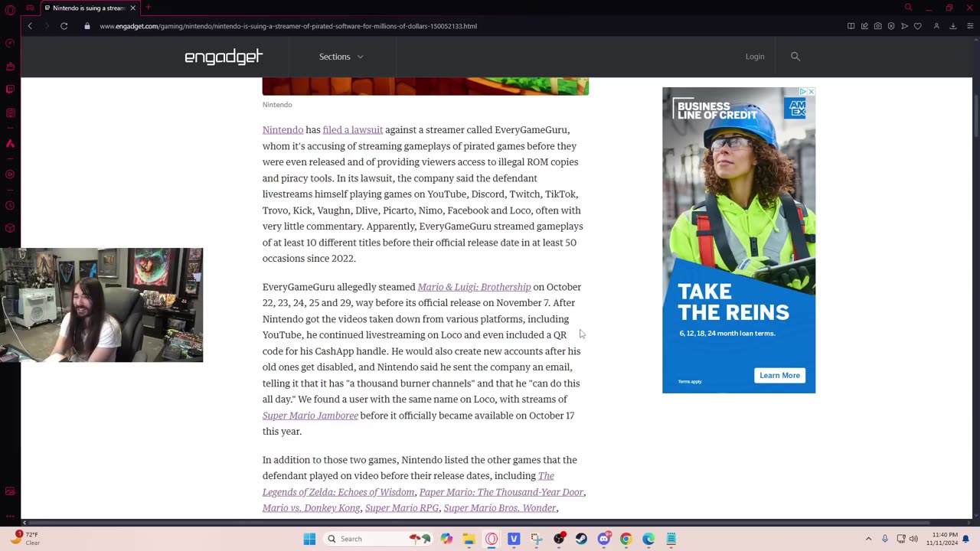Screen dimensions: 980x551
Task: Open the Super Mario RPG link
Action: (402, 508)
